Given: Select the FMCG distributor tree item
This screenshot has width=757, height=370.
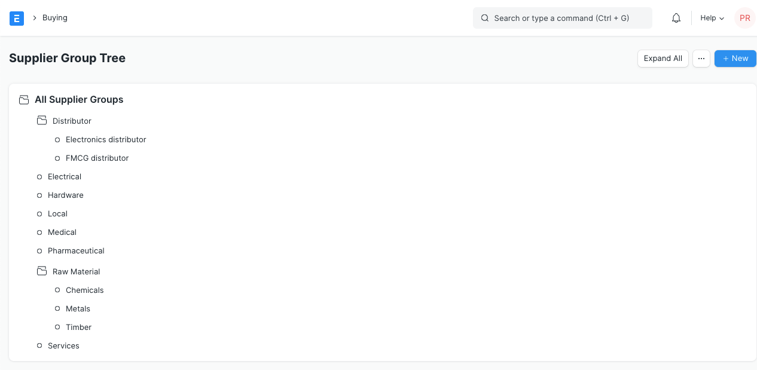Looking at the screenshot, I should tap(97, 158).
